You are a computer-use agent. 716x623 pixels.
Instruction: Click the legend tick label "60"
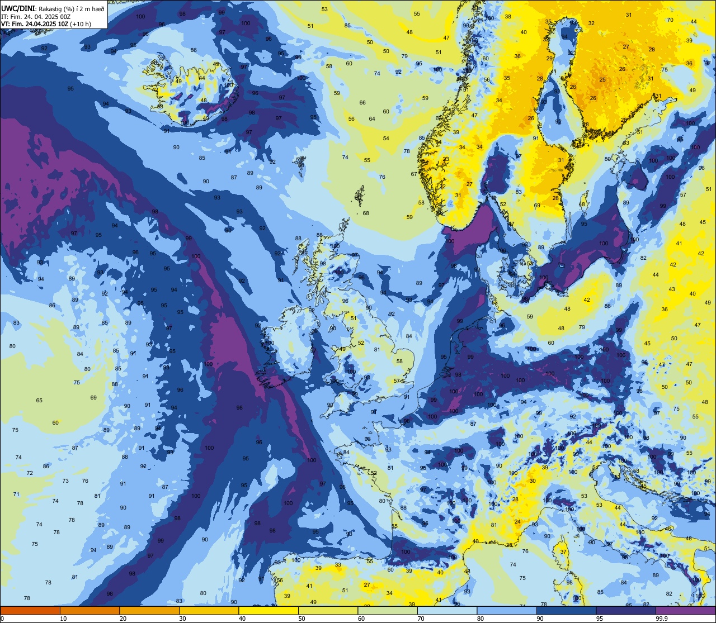[361, 619]
